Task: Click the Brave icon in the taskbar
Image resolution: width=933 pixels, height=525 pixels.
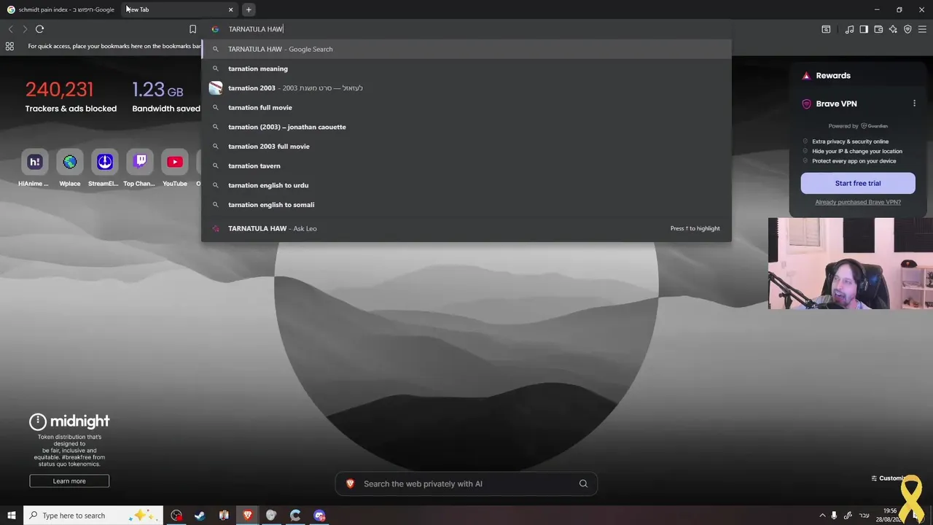Action: [248, 516]
